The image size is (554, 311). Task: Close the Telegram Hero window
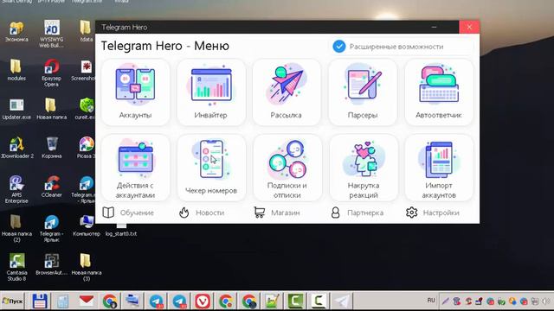coord(469,27)
